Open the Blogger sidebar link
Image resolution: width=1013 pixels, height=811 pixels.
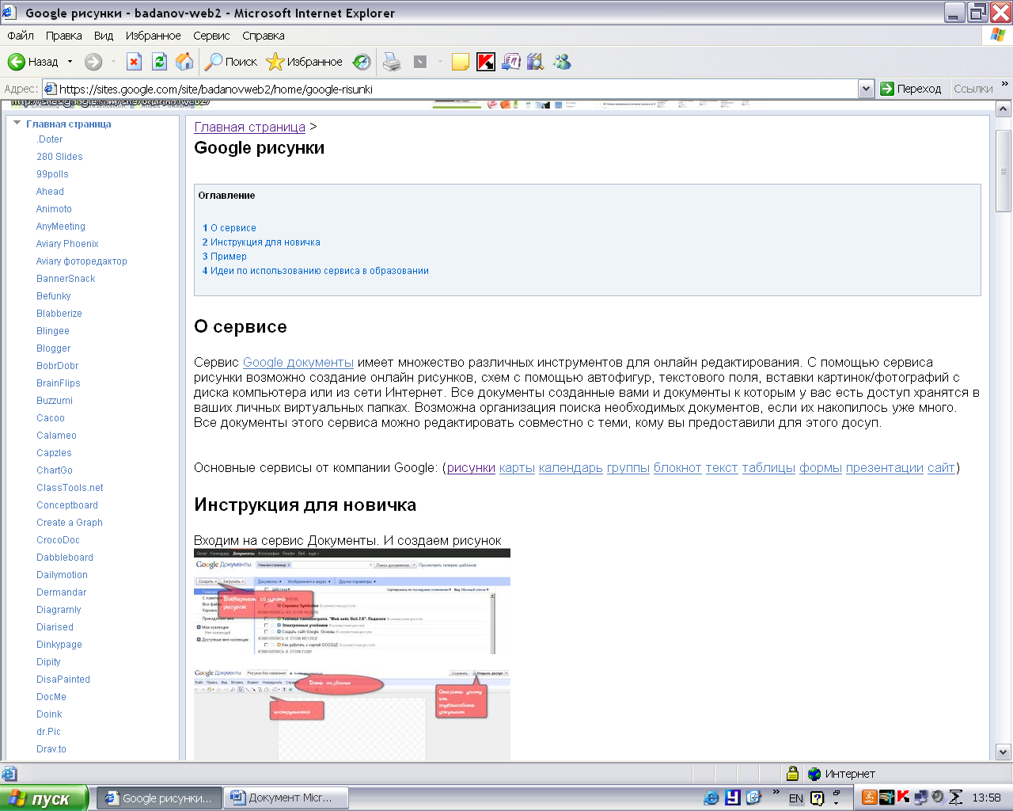tap(53, 348)
